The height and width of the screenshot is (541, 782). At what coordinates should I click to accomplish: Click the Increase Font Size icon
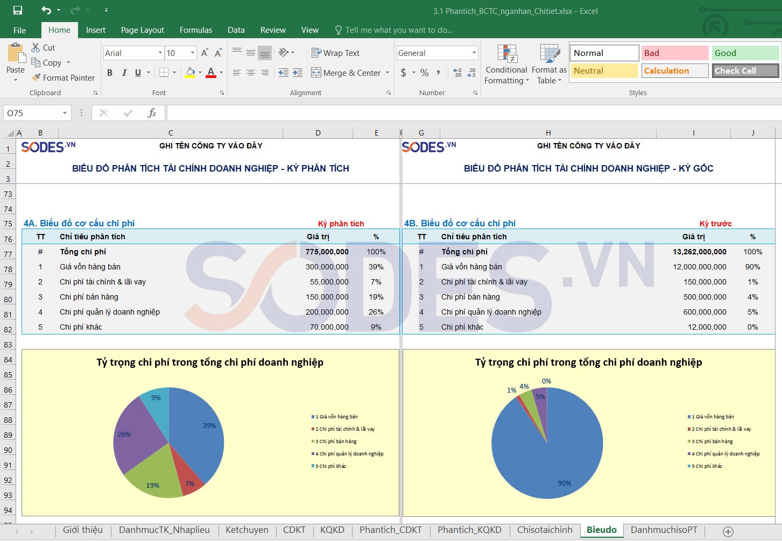tap(205, 53)
